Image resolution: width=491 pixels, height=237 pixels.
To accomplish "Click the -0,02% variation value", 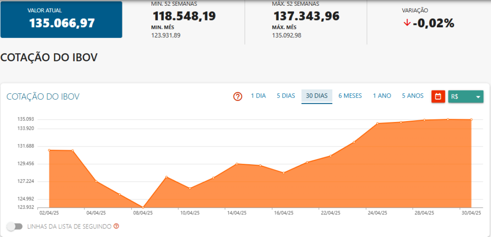I will point(433,23).
